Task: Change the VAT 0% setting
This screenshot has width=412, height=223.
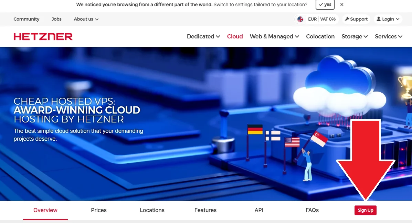Action: 328,19
